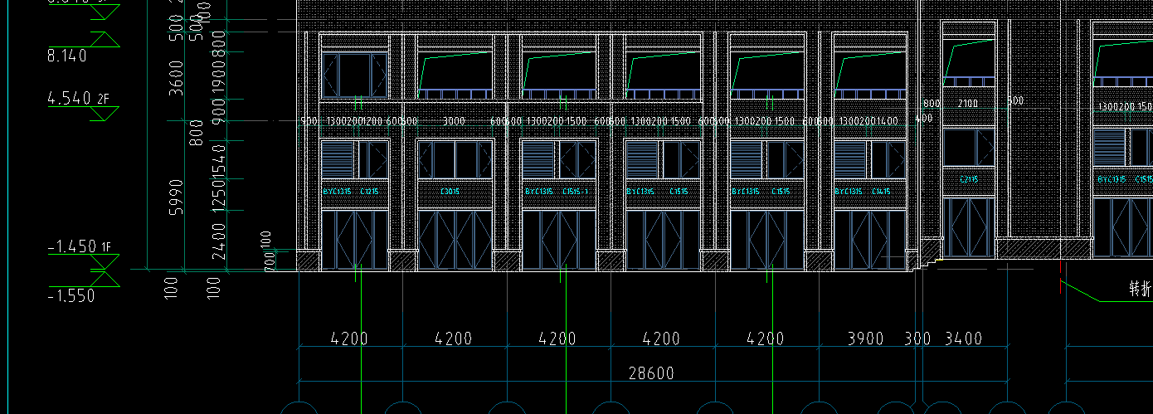Select the 4.540 2F elevation label
1153x414 pixels.
[x=79, y=98]
